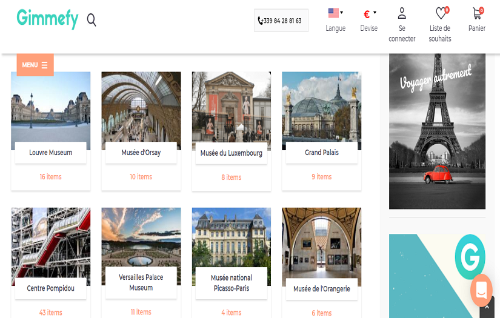500x318 pixels.
Task: Click the Centre Pompidou photo
Action: [51, 243]
